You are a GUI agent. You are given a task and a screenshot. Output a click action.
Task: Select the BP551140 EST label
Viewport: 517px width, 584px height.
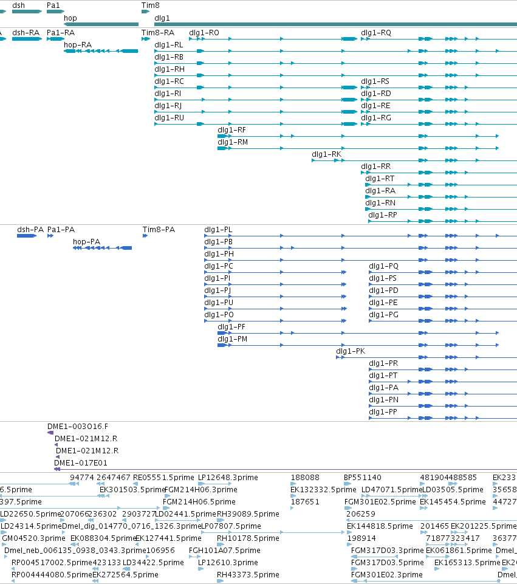click(363, 478)
